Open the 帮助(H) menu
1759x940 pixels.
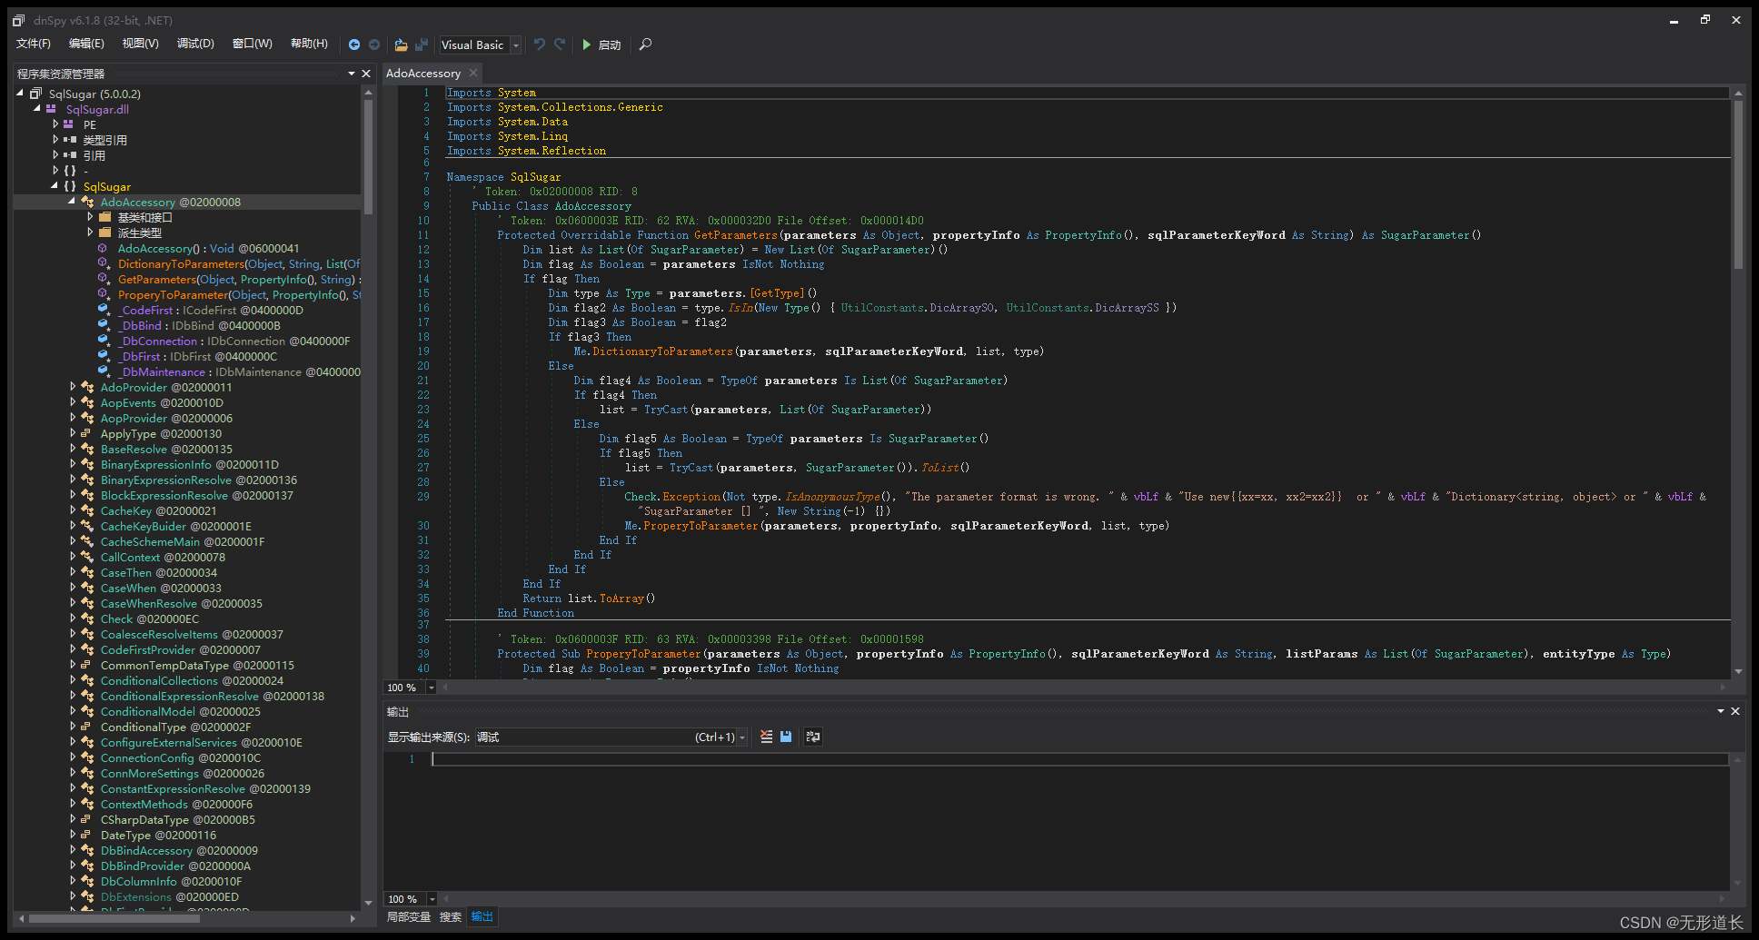click(309, 44)
